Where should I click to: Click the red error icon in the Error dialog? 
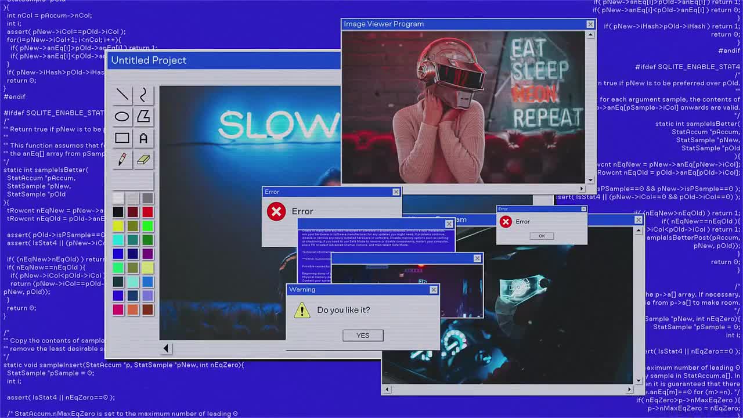pos(276,211)
